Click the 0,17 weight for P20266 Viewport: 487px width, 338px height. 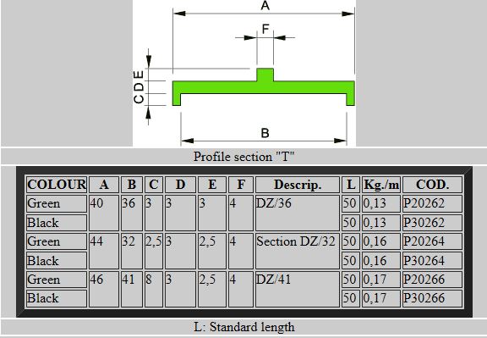[x=375, y=280]
